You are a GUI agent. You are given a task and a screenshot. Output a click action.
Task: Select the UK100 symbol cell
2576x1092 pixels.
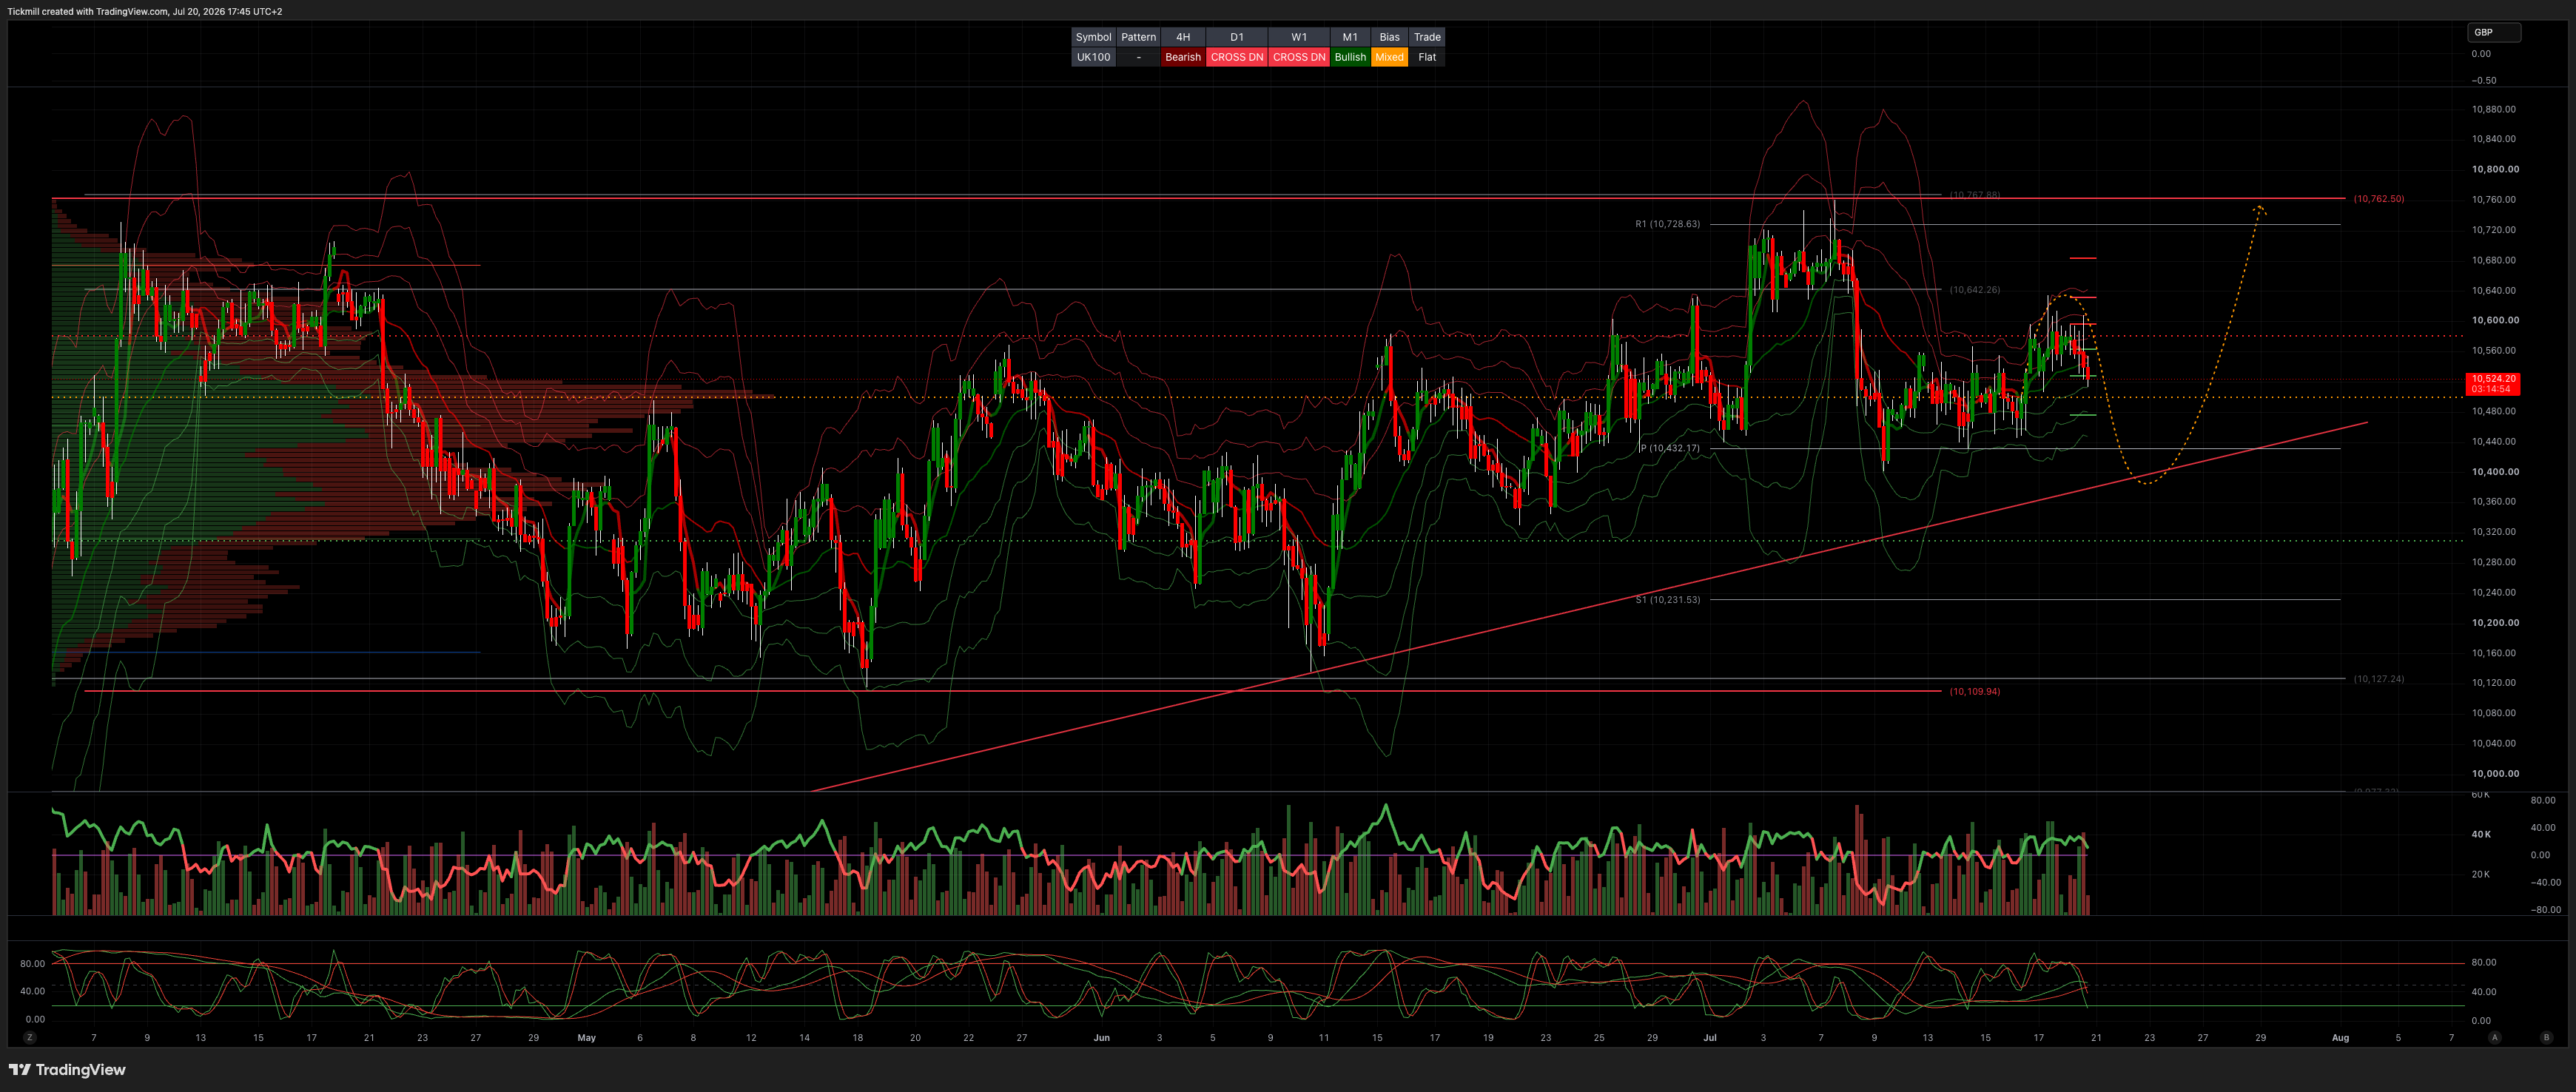1093,57
